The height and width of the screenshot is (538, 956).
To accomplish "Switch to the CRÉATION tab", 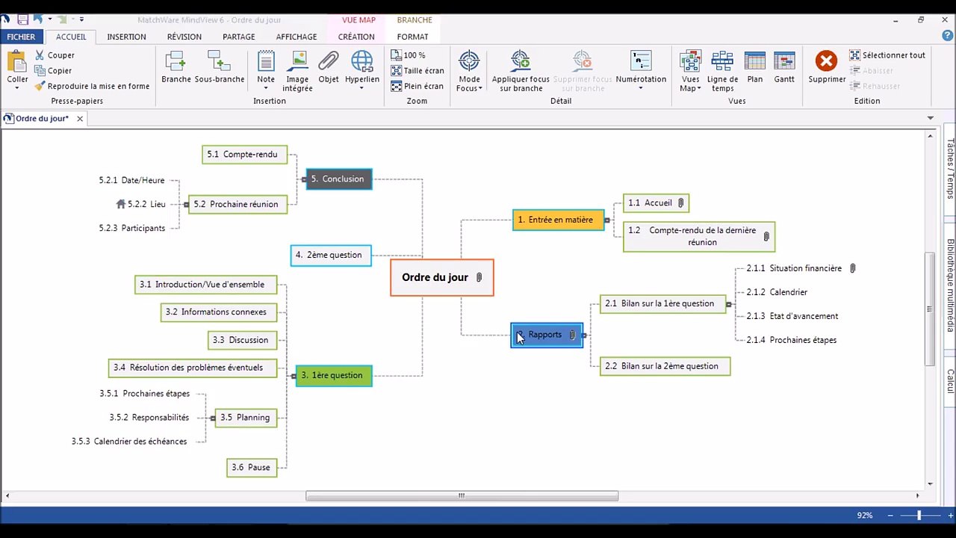I will tap(356, 37).
